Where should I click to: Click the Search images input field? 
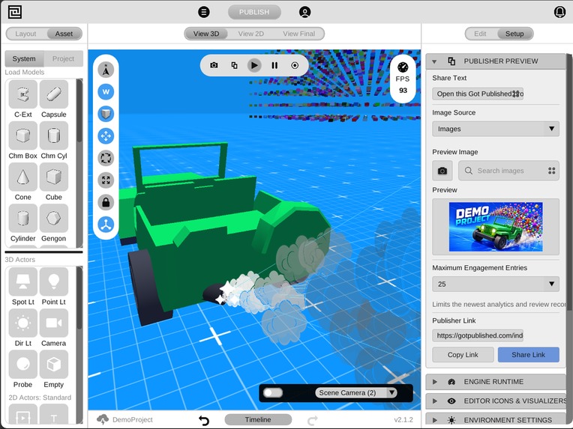[508, 171]
